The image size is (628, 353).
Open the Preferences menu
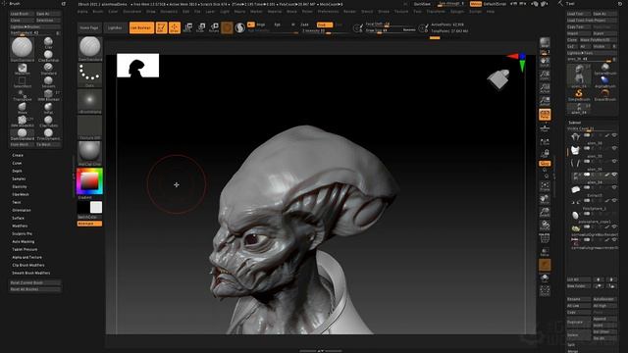click(328, 12)
